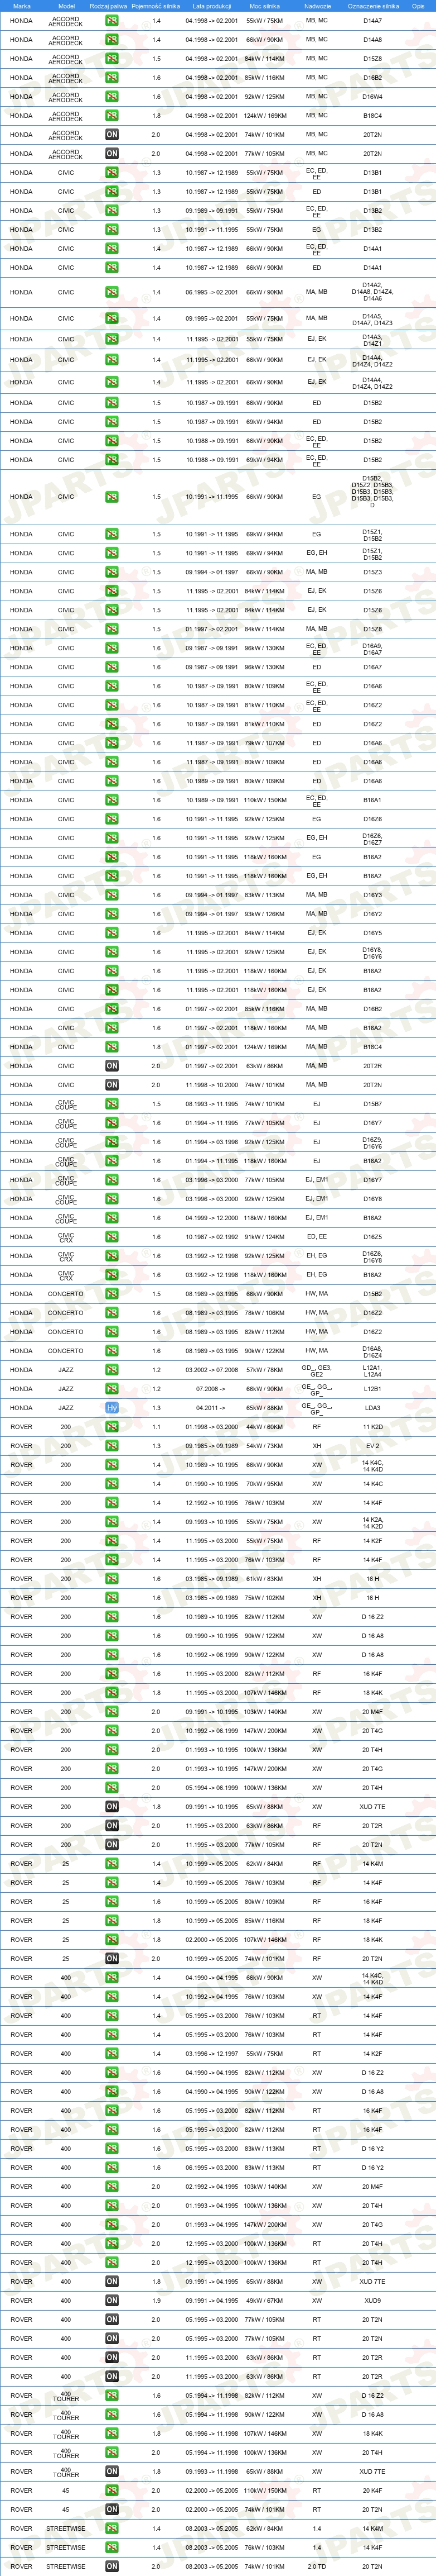Viewport: 436px width, 2576px height.
Task: Click the petrol icon in the Civic D15Z3 row
Action: (112, 573)
